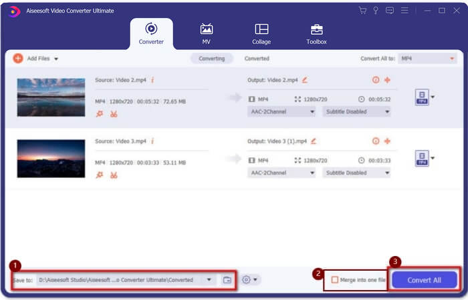Expand the format arrow beside Video 2.mp4 profile icon

coord(433,97)
